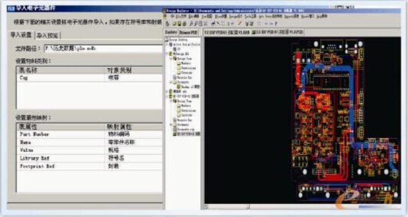This screenshot has width=408, height=217.
Task: Click the 表属性 column header
Action: (61, 127)
